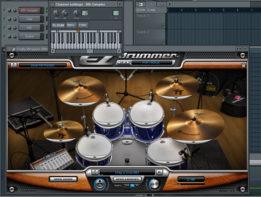Toggle Track 2 mute LED in playlist

(163, 43)
